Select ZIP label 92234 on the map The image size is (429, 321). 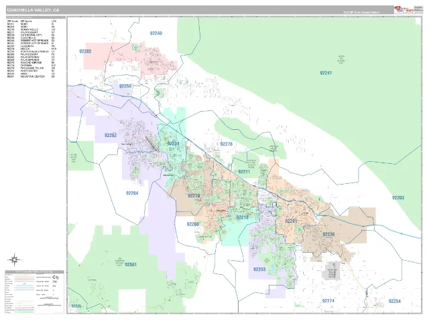click(173, 144)
